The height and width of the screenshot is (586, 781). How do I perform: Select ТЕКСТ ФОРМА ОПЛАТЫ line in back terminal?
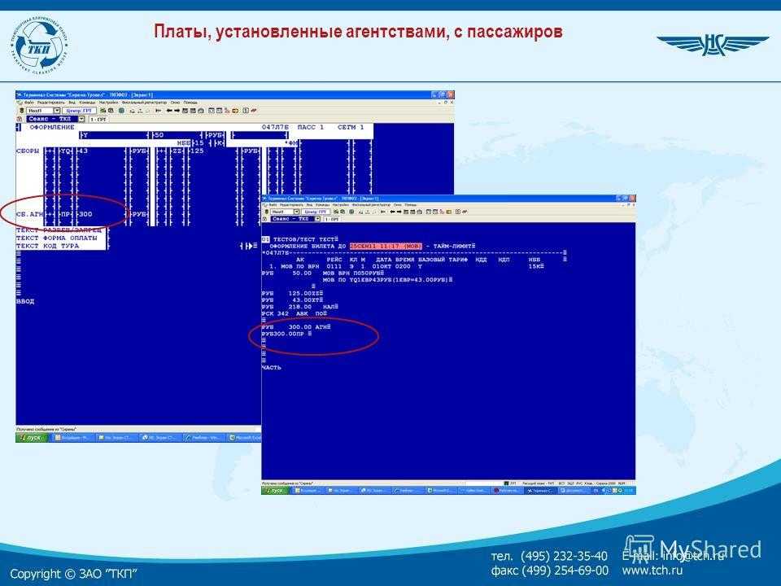pos(59,238)
